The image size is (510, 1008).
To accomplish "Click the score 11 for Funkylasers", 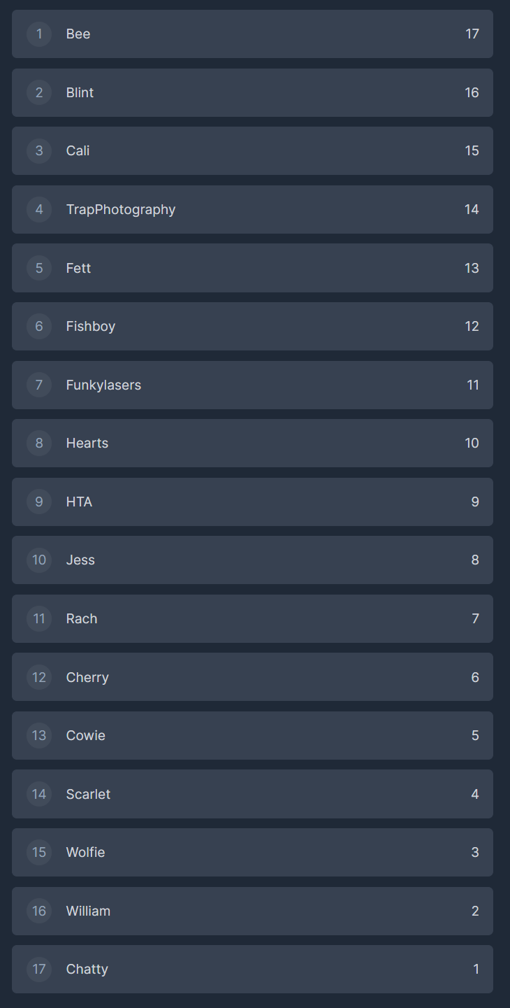I will tap(472, 385).
